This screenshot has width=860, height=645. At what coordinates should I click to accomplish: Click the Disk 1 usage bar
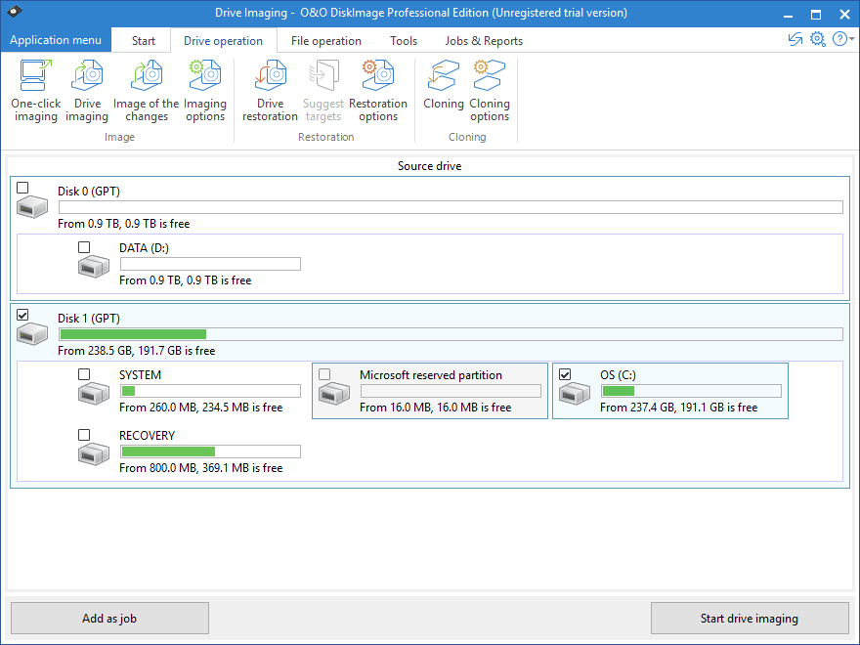pos(450,334)
